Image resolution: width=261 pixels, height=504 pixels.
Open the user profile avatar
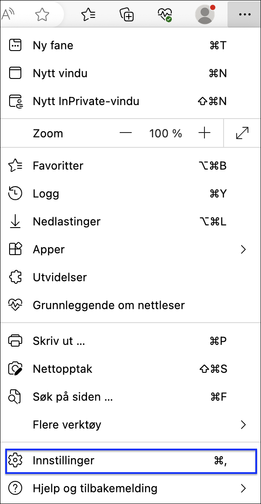pyautogui.click(x=204, y=15)
